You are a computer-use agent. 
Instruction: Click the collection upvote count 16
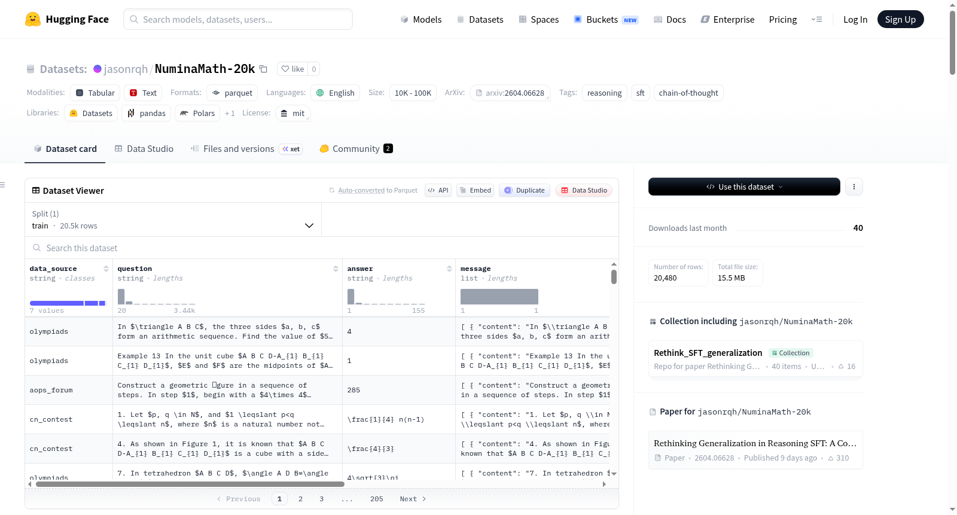coord(847,366)
